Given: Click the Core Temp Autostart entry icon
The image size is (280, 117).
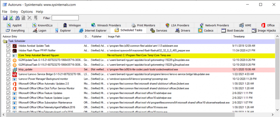Looking at the screenshot, I should click(x=14, y=55).
